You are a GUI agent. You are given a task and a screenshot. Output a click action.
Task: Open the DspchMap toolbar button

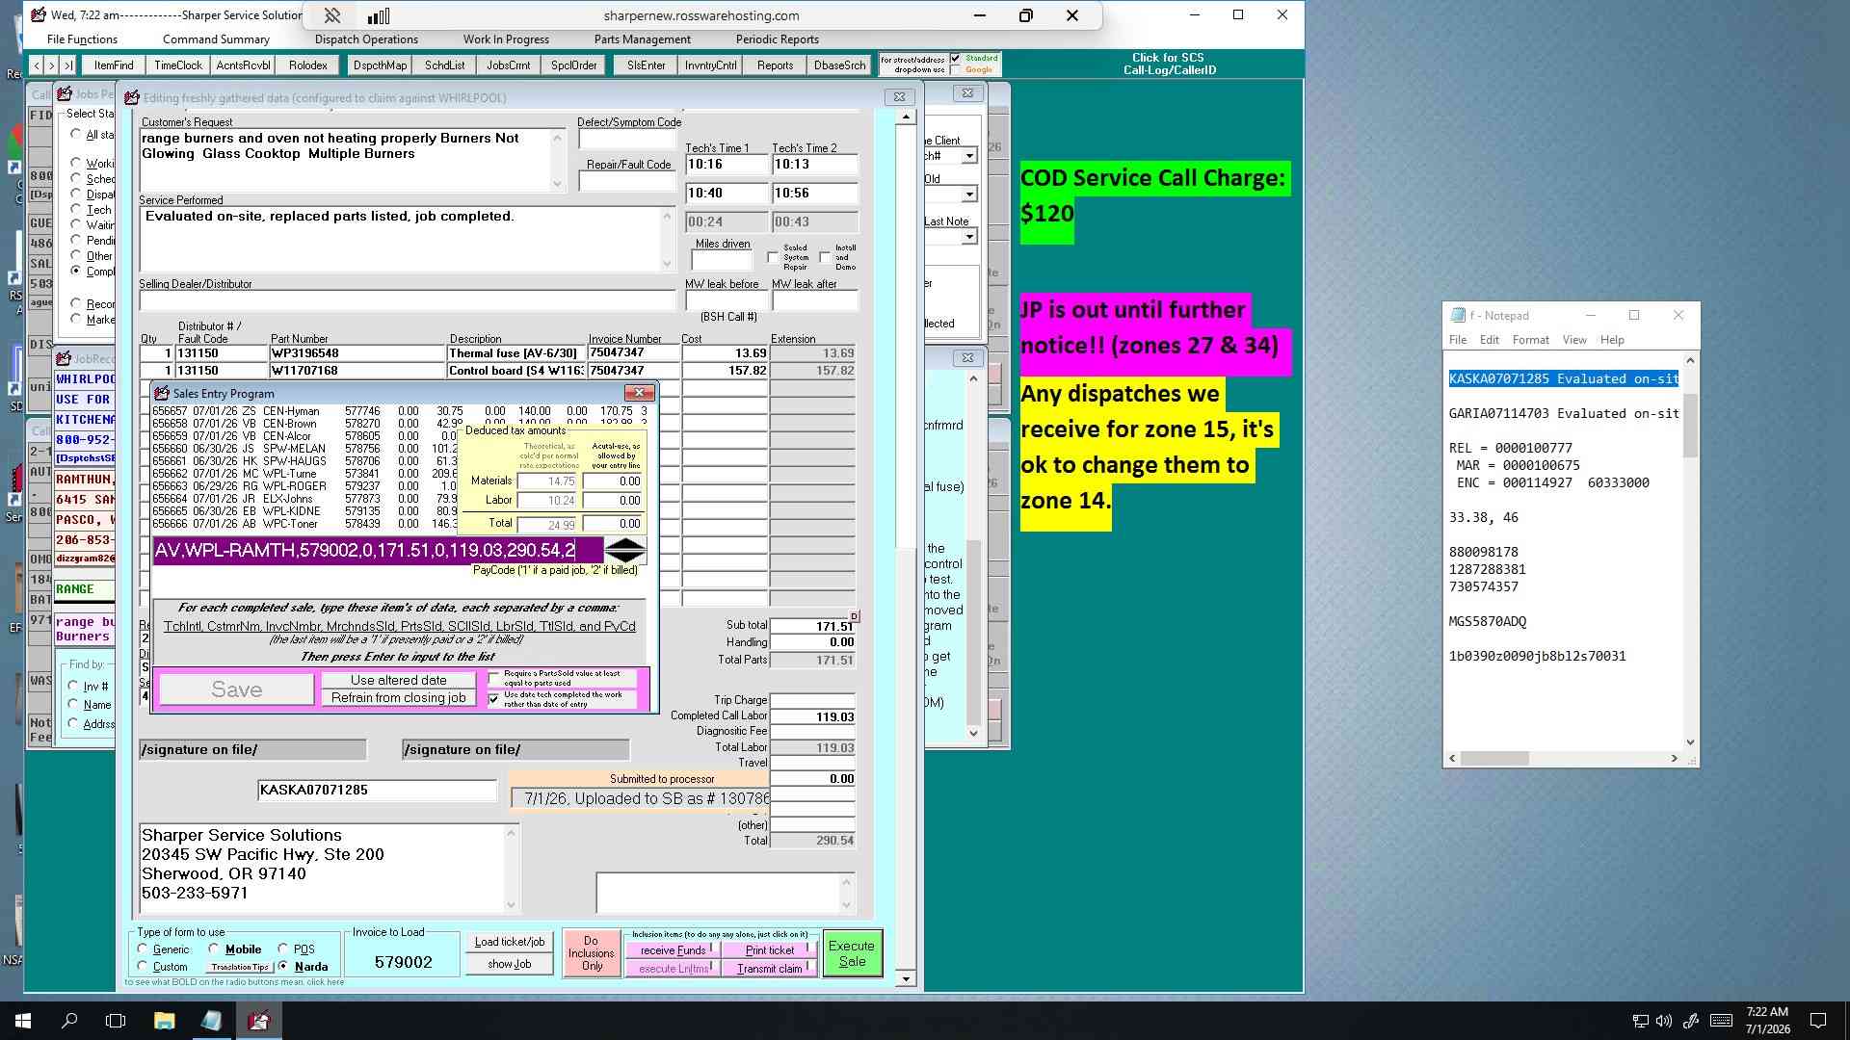click(x=380, y=65)
